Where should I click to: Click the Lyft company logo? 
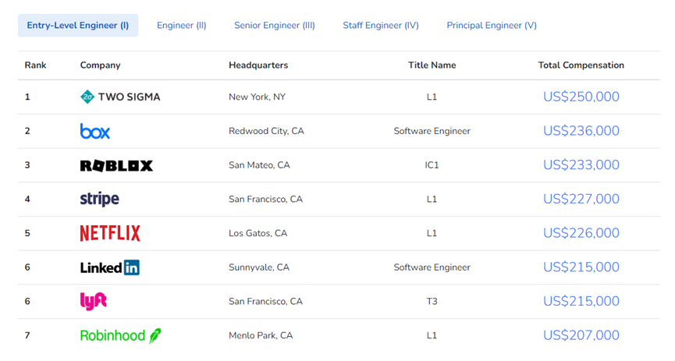coord(94,301)
